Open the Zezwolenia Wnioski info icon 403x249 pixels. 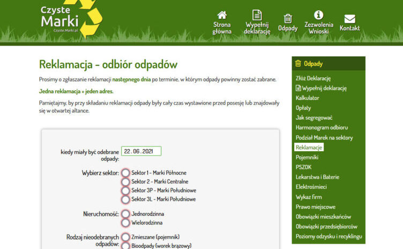(x=318, y=15)
